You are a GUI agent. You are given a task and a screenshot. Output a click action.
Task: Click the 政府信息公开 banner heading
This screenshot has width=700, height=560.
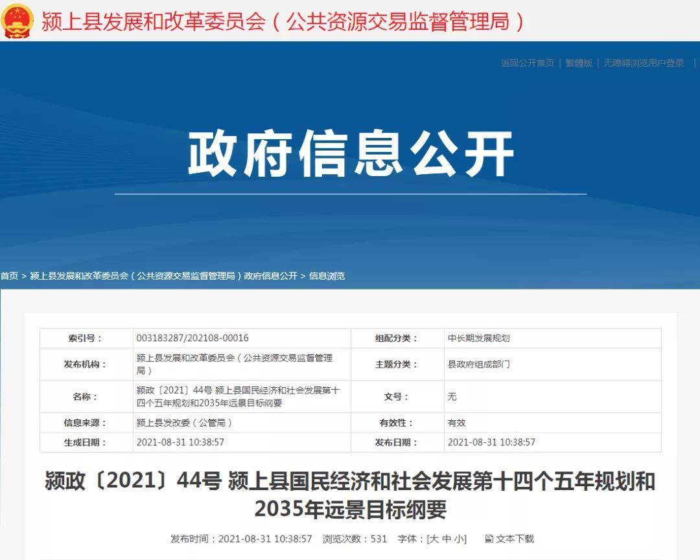(351, 154)
